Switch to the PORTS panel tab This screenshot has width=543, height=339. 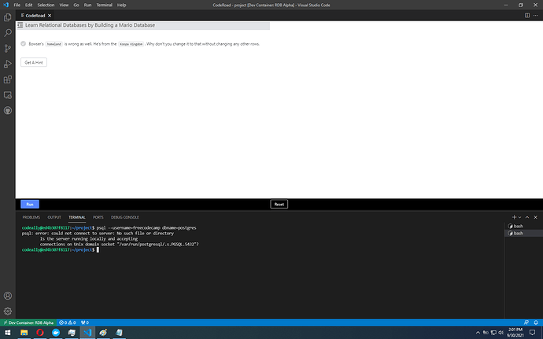[98, 217]
